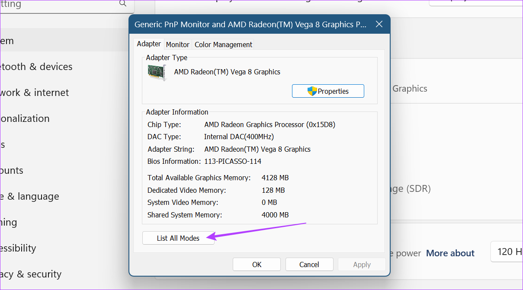Click the 'Shared System Memory:' label

click(185, 215)
